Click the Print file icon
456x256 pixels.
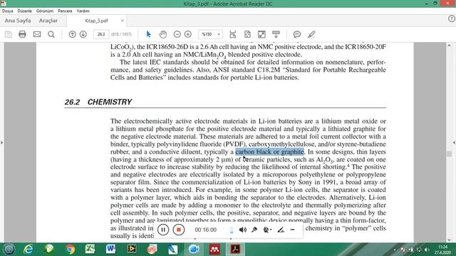(x=22, y=34)
